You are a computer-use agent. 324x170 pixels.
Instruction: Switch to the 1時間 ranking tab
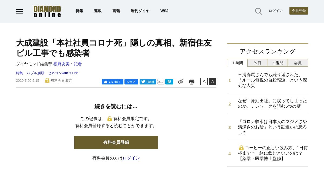click(237, 63)
